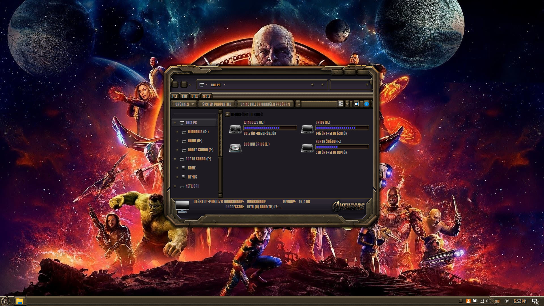The width and height of the screenshot is (544, 306).
Task: Click the blue Help question mark icon
Action: coord(366,104)
